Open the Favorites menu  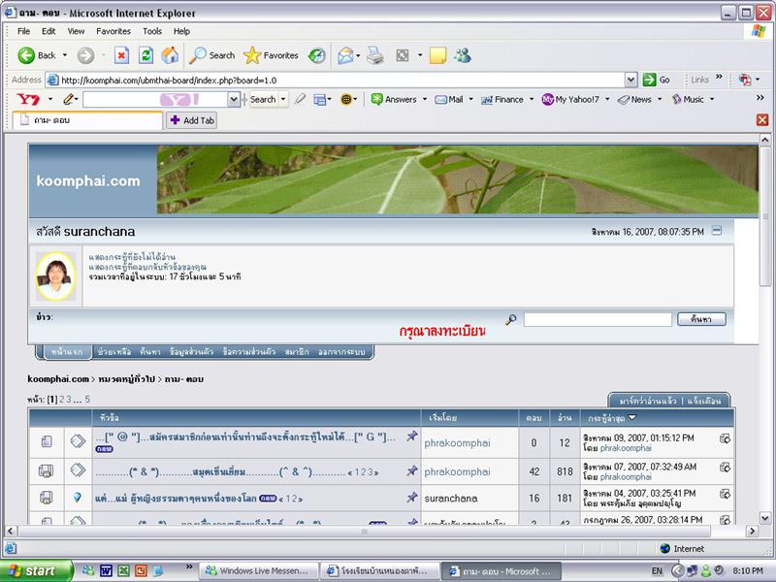[113, 31]
